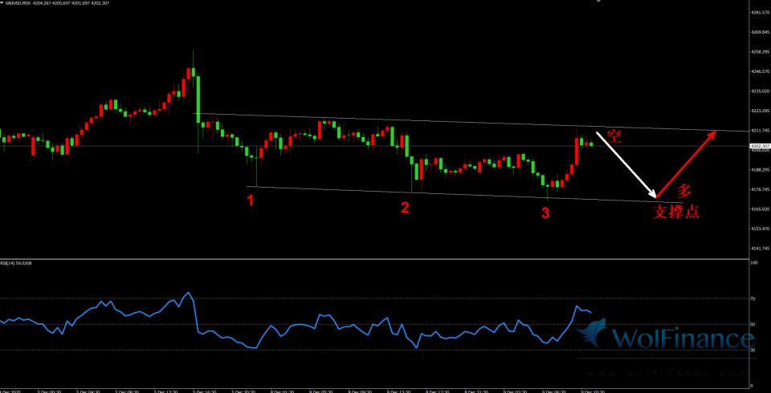Click the red number 2 marker

pos(405,208)
